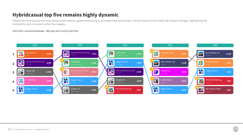Select the Stumble Guys icon in 2022 column
Viewport: 243px width, 136px height.
coord(156,54)
